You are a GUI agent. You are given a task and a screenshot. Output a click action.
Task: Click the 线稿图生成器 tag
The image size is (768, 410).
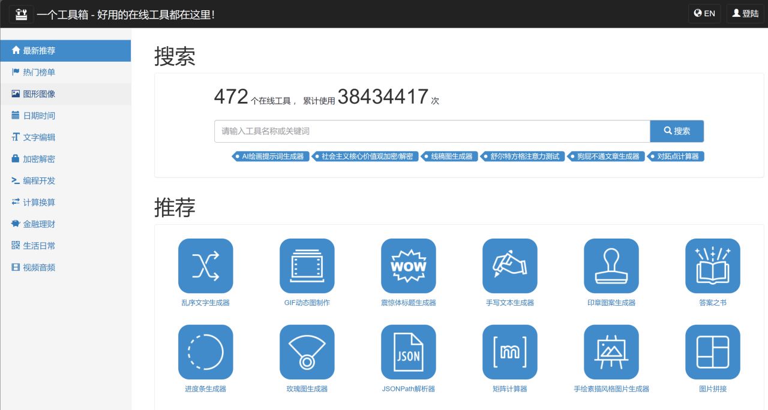449,156
